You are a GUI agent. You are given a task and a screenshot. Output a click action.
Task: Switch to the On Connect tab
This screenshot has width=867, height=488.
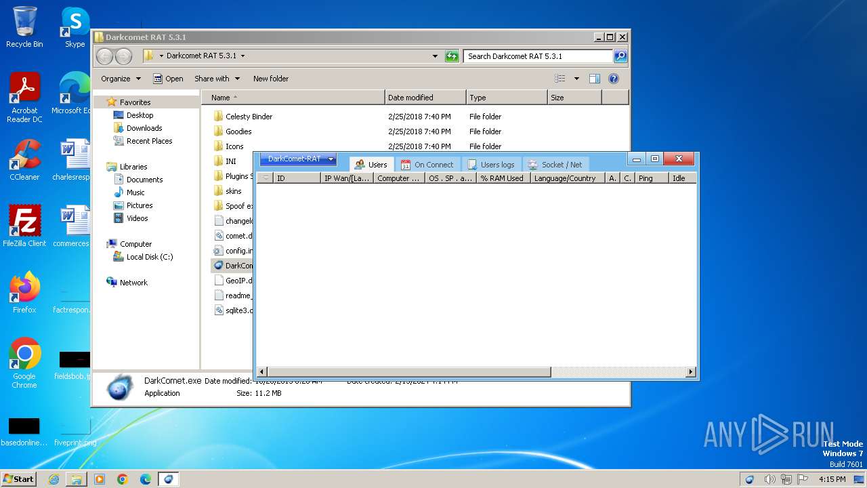(x=427, y=165)
